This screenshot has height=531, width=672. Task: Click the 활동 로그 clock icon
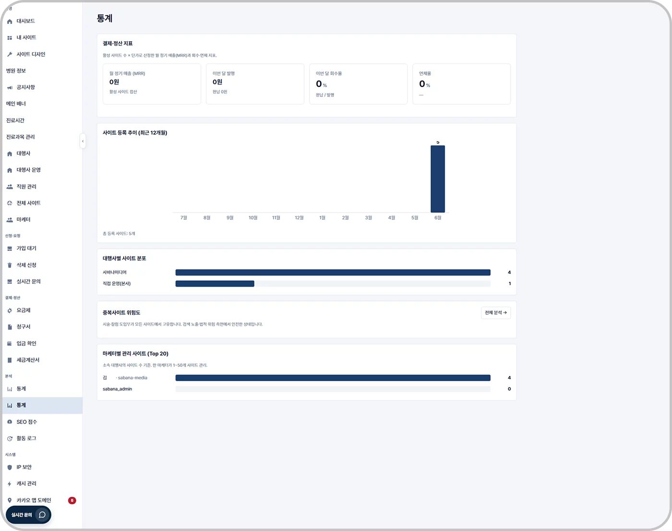click(10, 439)
